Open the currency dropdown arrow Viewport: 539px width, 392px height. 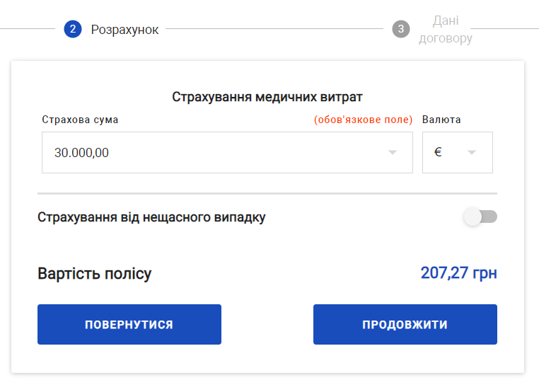click(471, 152)
